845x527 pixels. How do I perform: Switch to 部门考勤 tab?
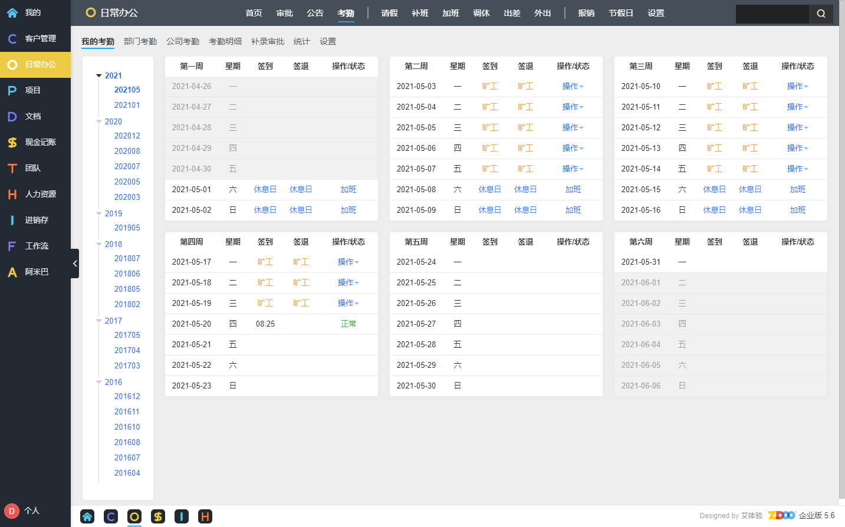coord(140,41)
